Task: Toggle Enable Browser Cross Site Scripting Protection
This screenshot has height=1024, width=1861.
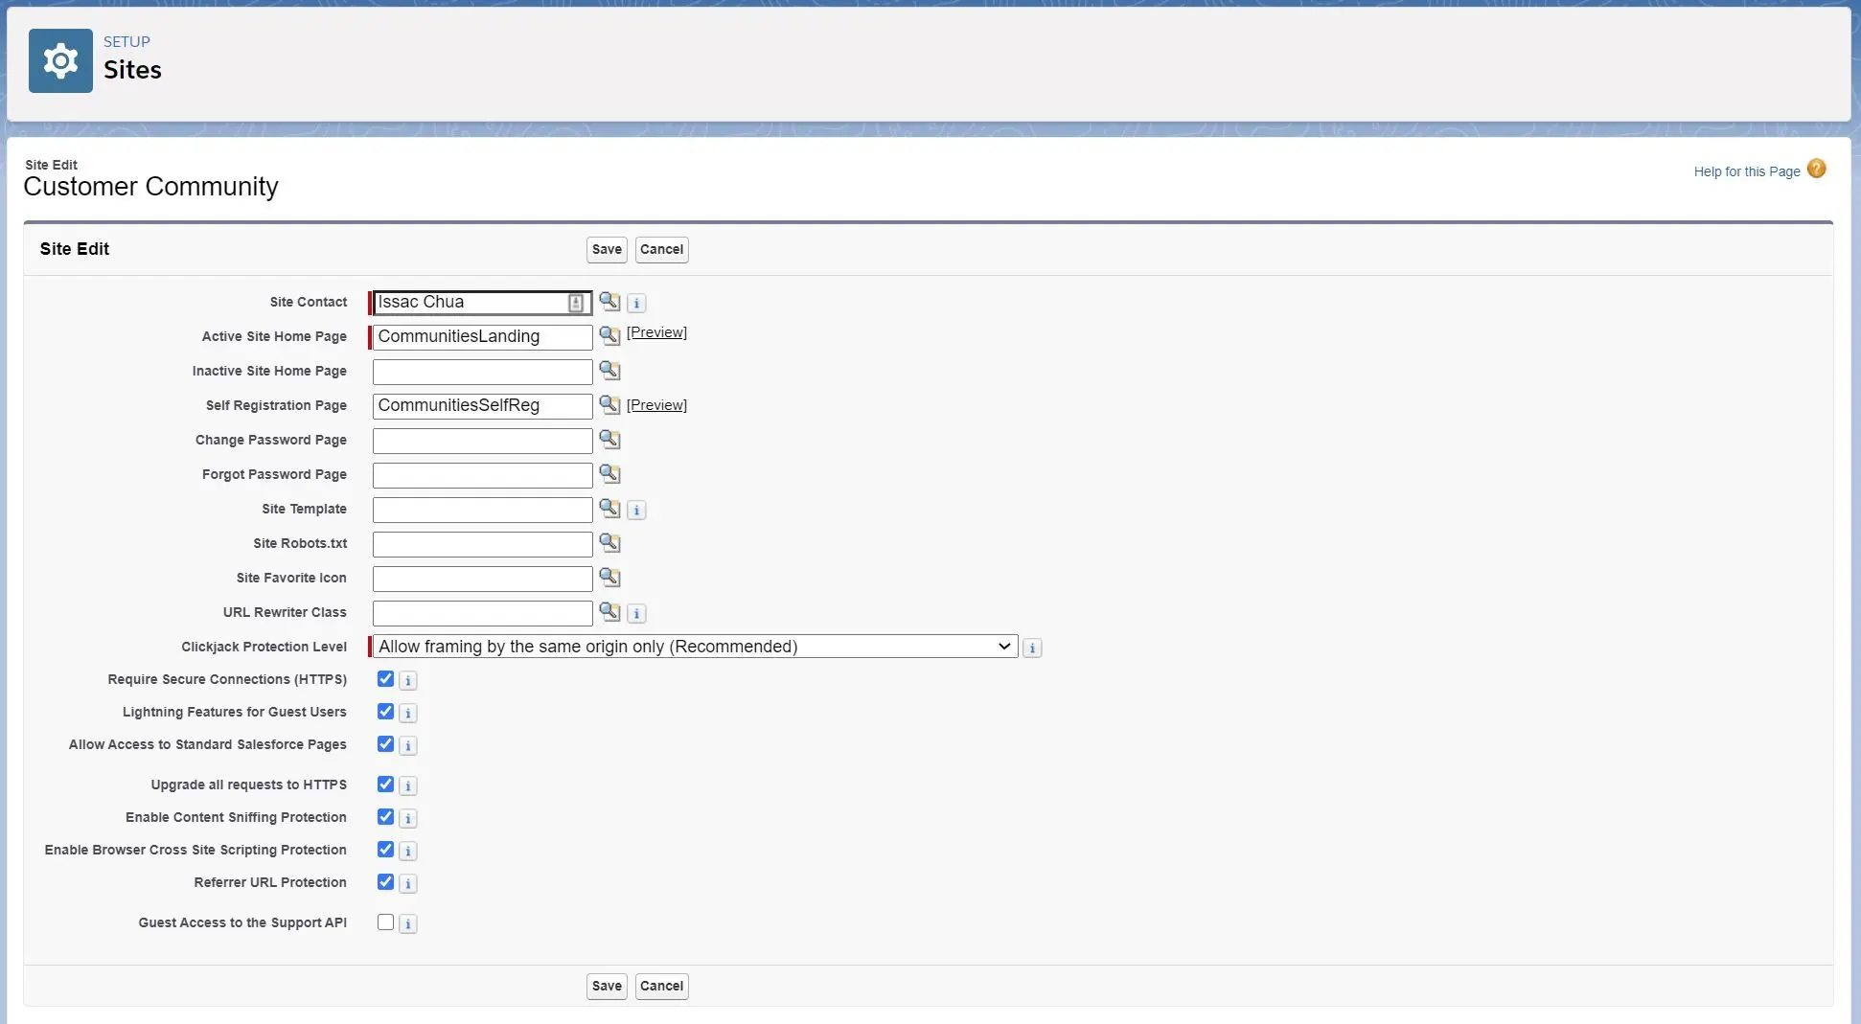Action: (385, 850)
